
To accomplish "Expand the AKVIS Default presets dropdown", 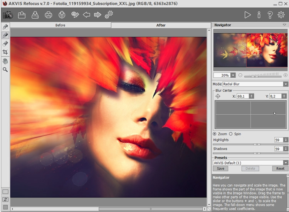I will click(x=286, y=163).
